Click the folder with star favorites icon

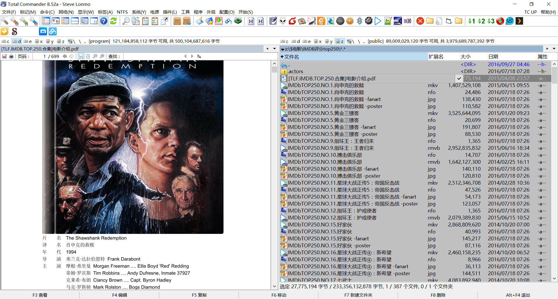pyautogui.click(x=209, y=21)
